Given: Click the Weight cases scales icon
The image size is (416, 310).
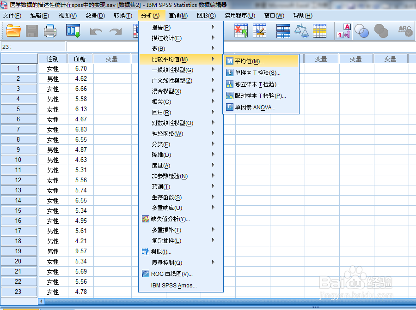Looking at the screenshot, I should [301, 31].
